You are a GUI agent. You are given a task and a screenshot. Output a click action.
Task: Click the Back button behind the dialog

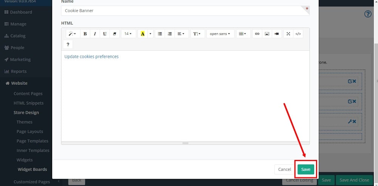point(77,180)
